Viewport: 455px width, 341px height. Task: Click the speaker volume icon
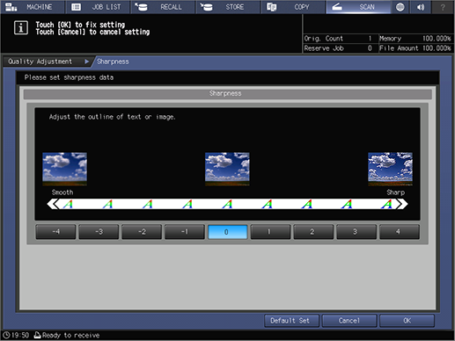421,7
